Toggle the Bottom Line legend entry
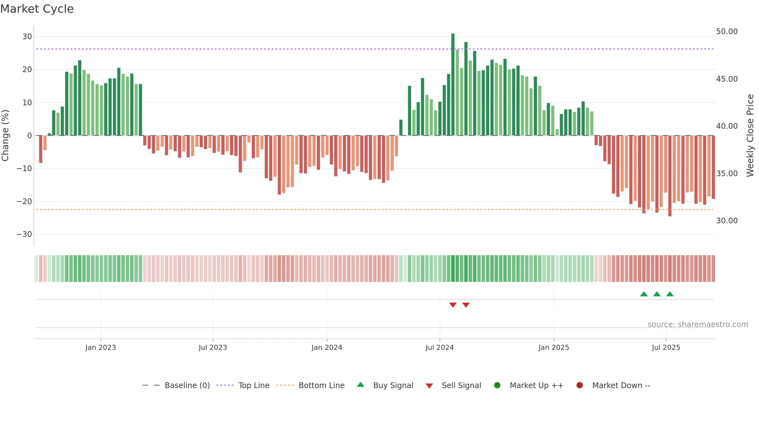Screen dimensions: 759x427 tap(311, 385)
